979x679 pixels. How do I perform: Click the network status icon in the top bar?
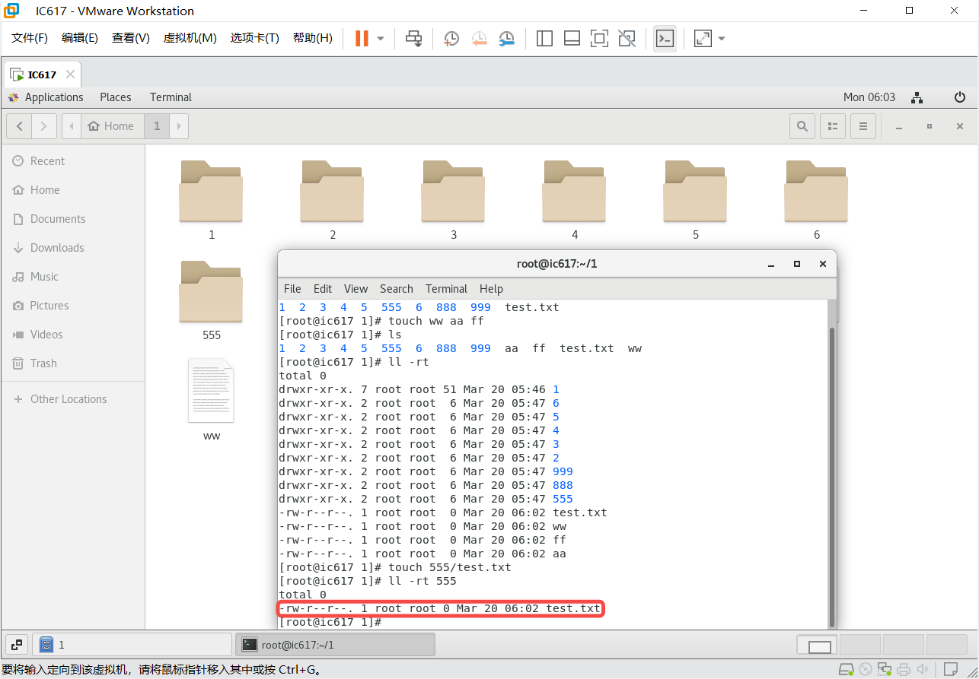917,97
